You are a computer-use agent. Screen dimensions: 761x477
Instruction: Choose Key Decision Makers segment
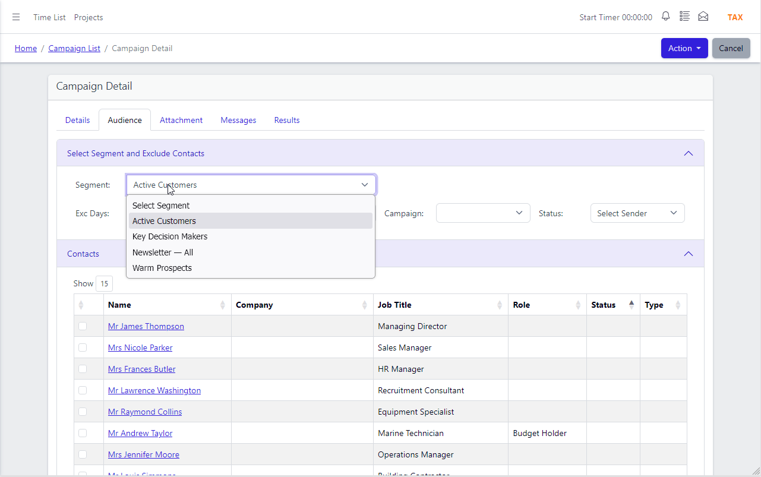click(251, 236)
